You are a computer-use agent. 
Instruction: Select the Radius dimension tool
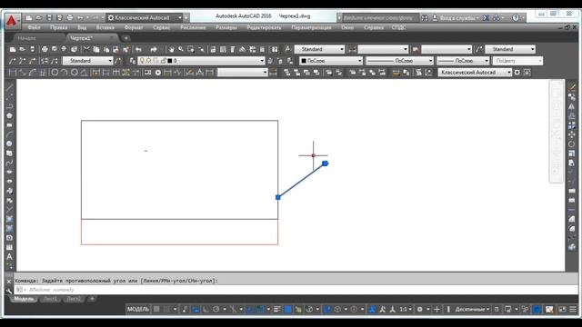click(x=55, y=73)
